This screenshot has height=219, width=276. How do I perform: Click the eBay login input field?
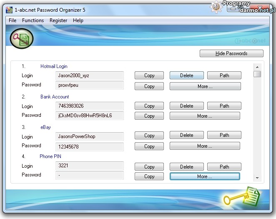[x=90, y=137]
